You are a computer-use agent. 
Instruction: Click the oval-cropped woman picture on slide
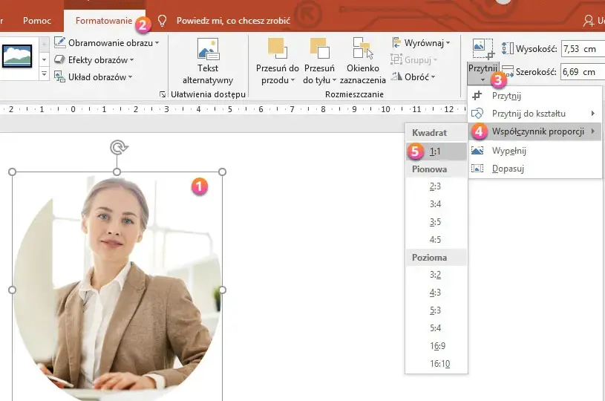(x=117, y=287)
